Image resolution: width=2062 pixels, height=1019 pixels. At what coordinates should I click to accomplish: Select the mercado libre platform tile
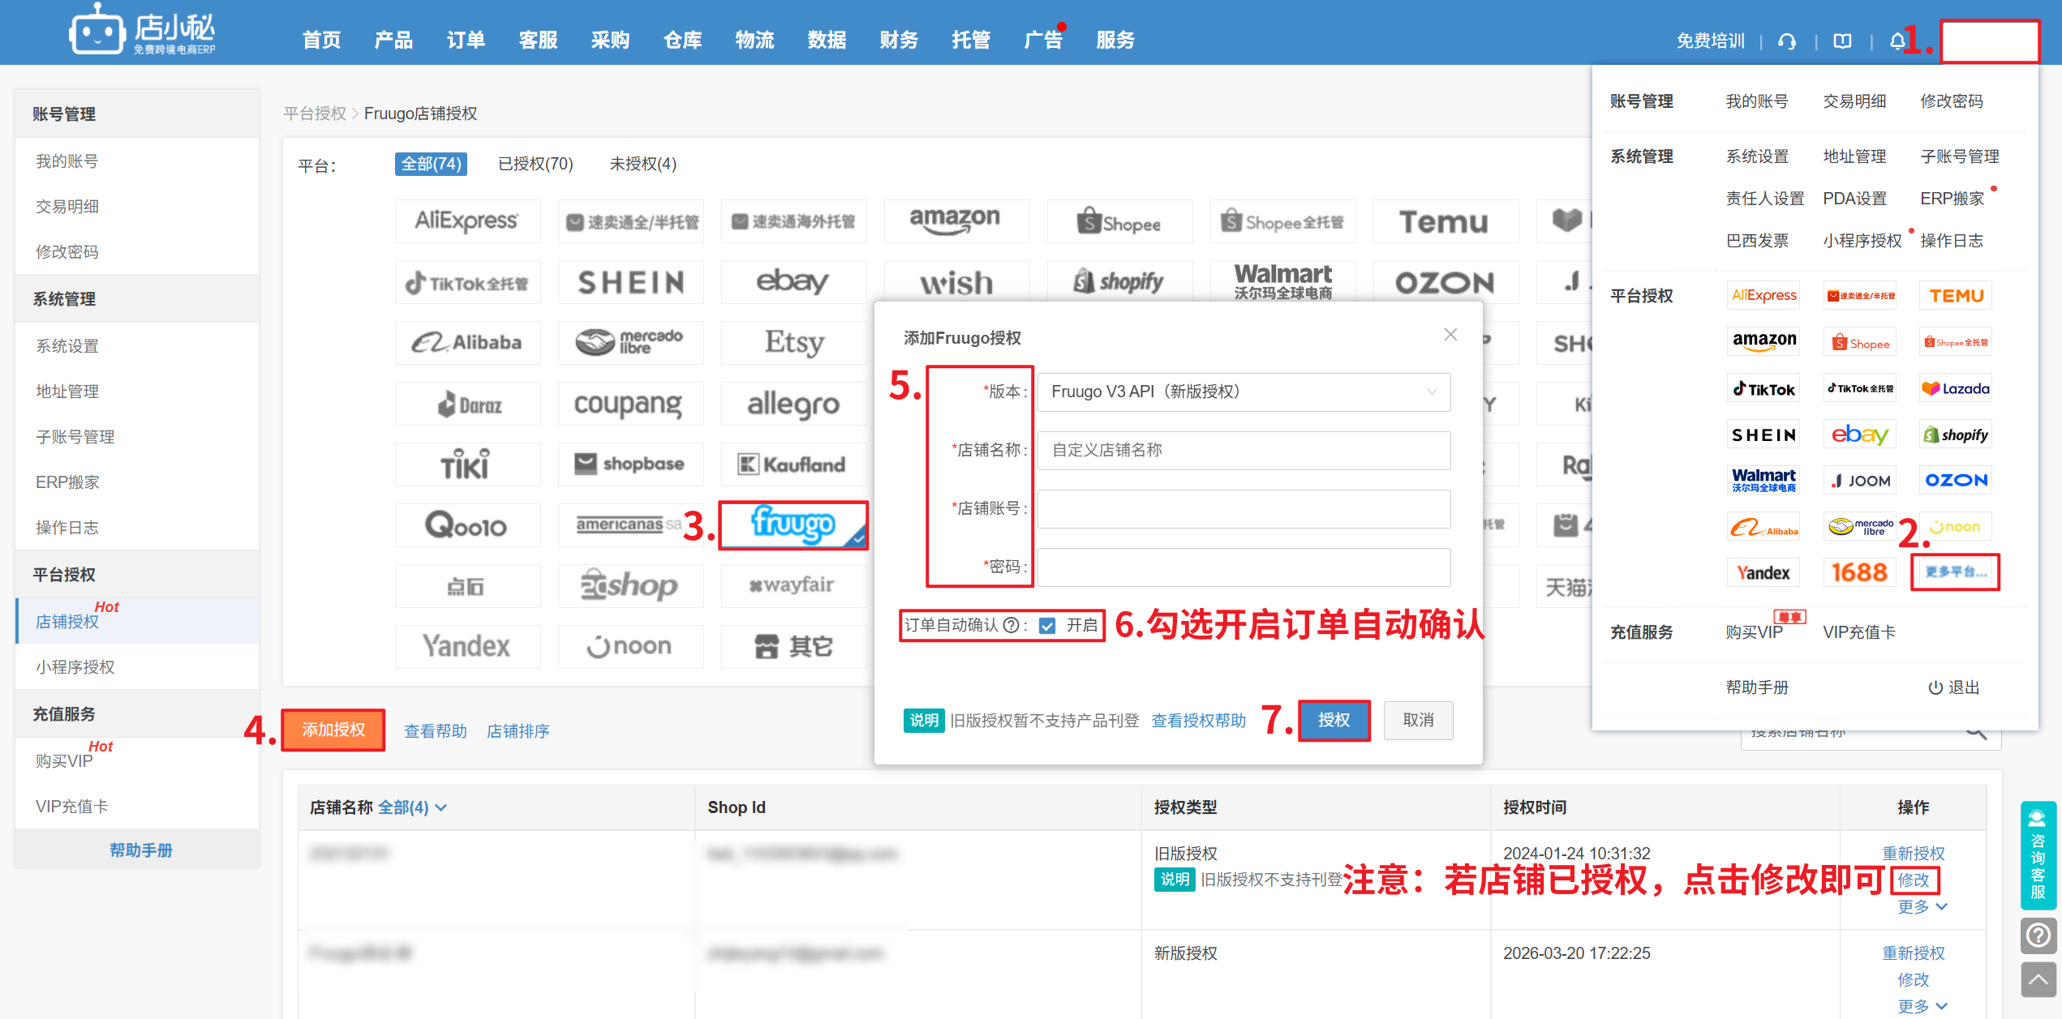(630, 343)
